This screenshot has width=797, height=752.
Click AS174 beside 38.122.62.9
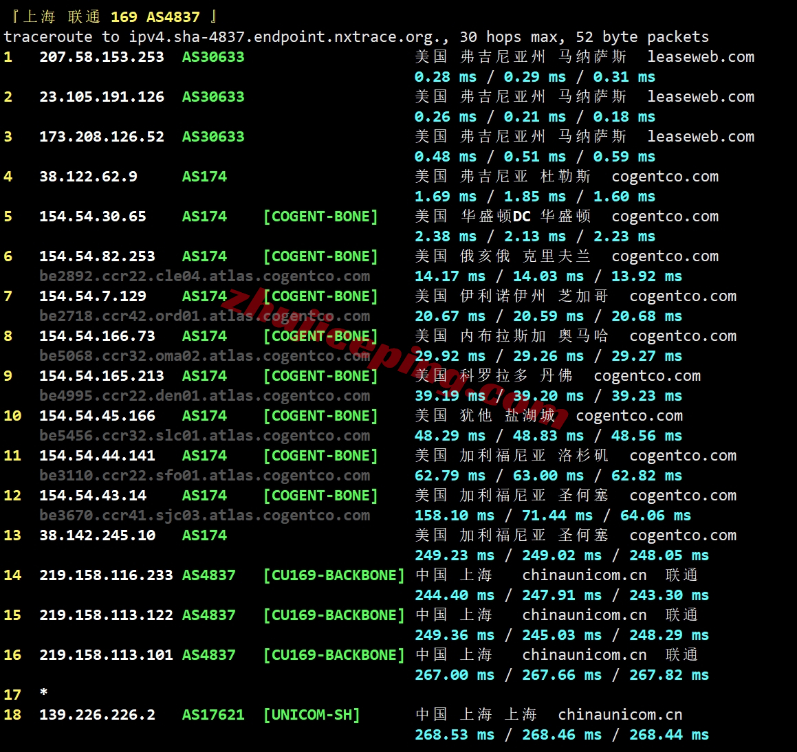tap(204, 176)
